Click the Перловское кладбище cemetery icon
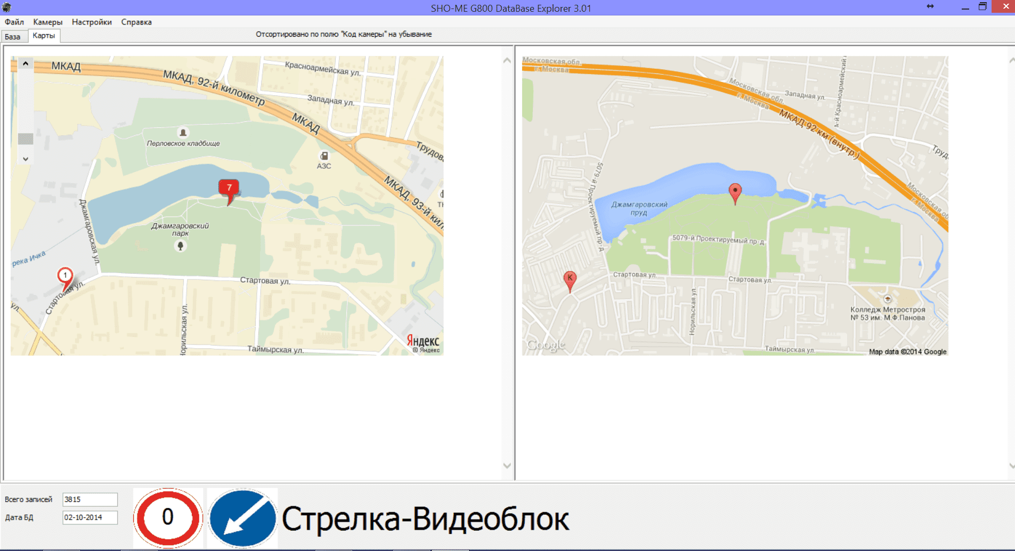The height and width of the screenshot is (551, 1015). coord(183,133)
